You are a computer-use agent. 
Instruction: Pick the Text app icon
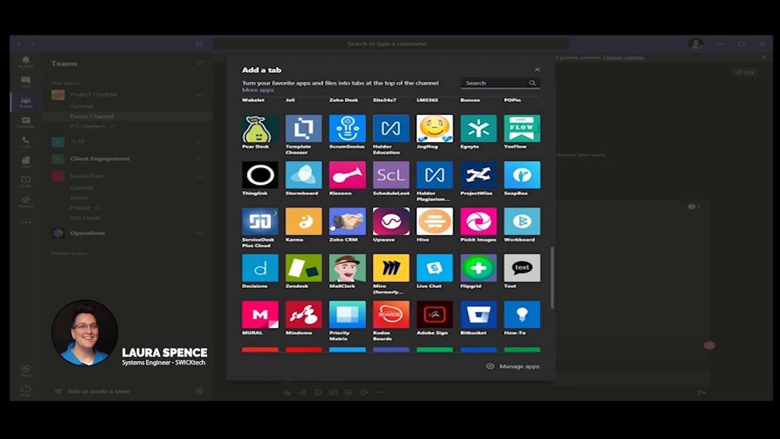[522, 268]
